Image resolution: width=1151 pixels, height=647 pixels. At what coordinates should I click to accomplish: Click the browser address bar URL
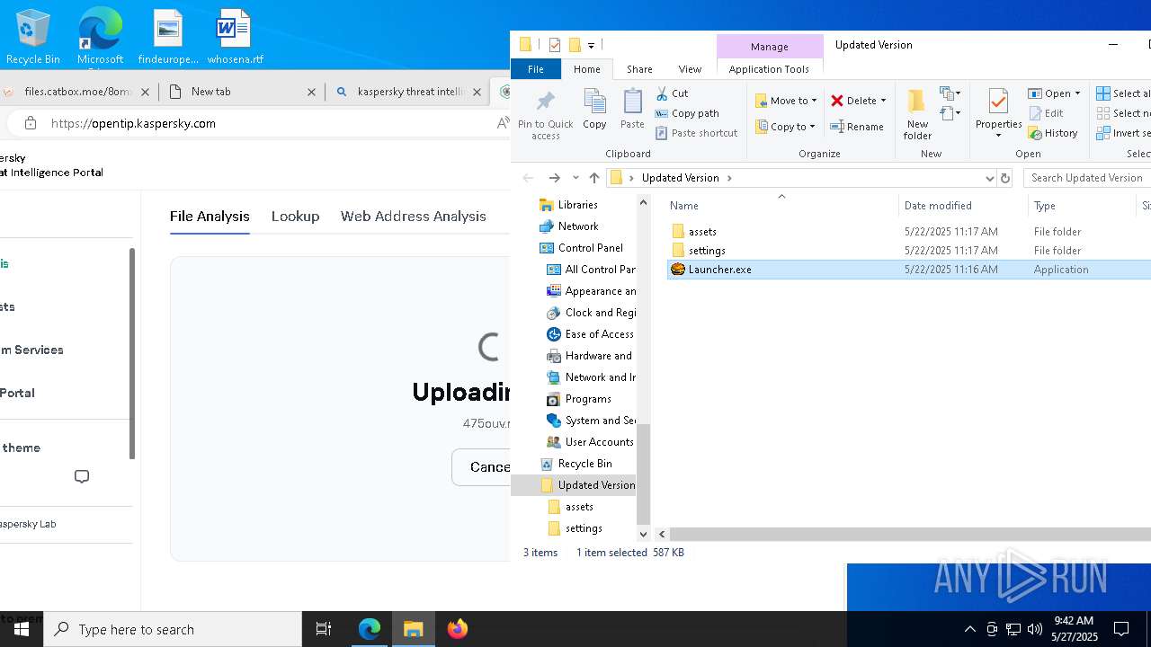133,123
